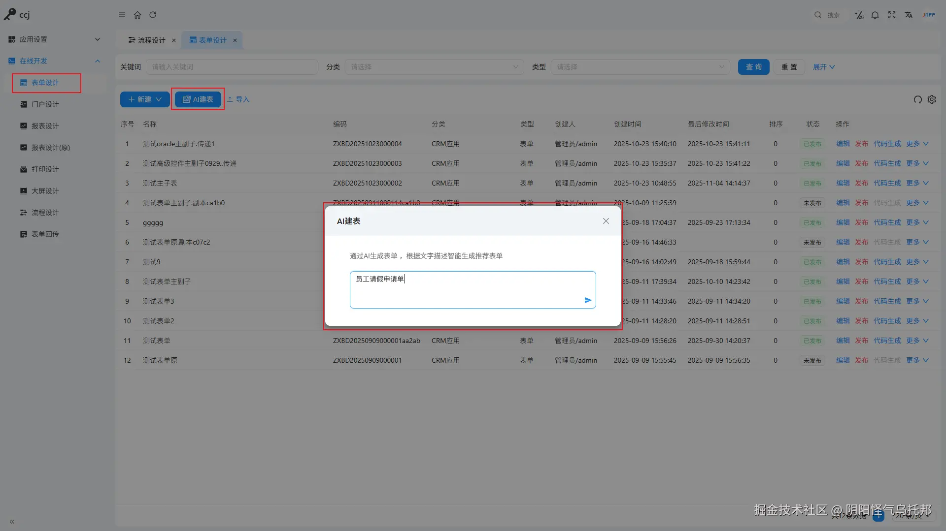Click the AI建表 button

pyautogui.click(x=198, y=99)
